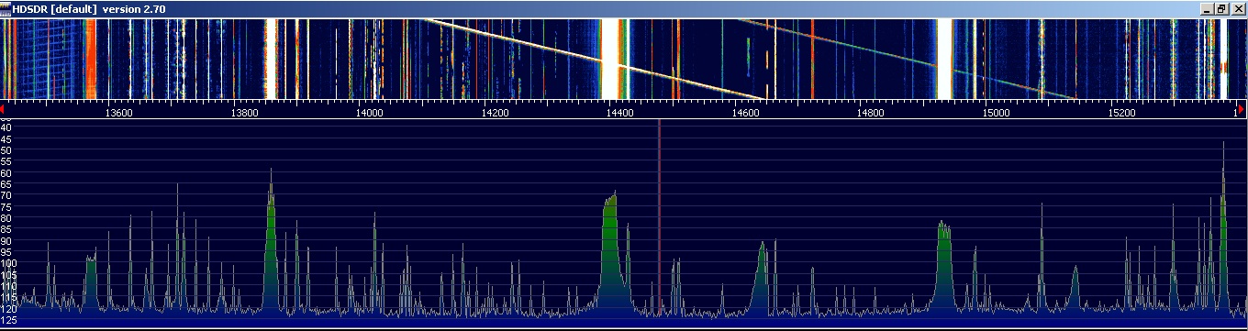Click the HDSDR [default] version 2.70 title

(x=89, y=8)
